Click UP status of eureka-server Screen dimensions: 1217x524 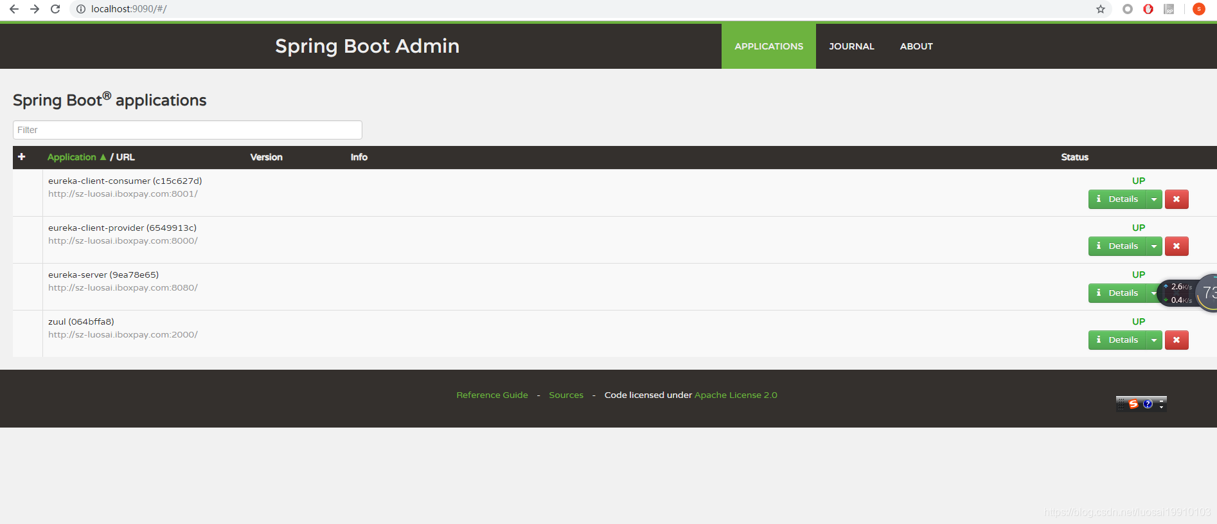coord(1139,275)
